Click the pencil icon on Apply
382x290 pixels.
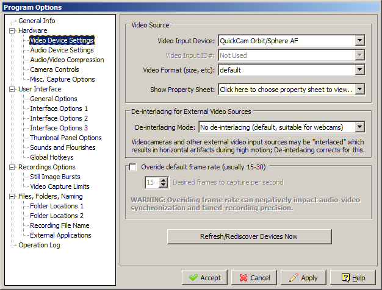click(294, 278)
